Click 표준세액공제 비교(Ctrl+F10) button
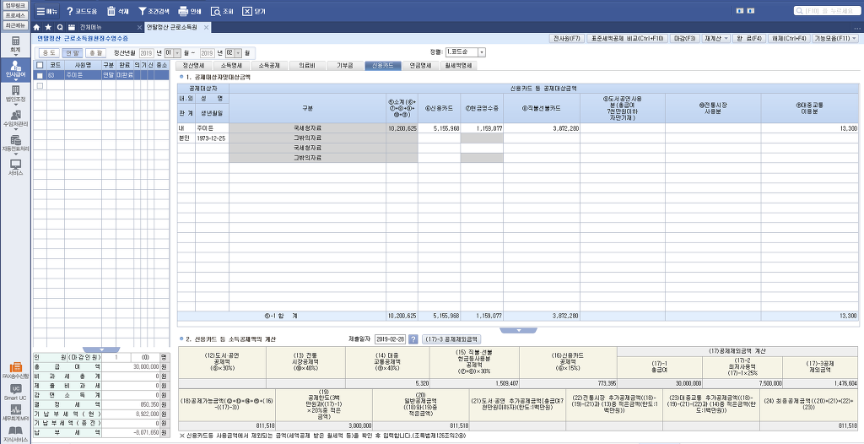The height and width of the screenshot is (444, 864). pos(628,39)
